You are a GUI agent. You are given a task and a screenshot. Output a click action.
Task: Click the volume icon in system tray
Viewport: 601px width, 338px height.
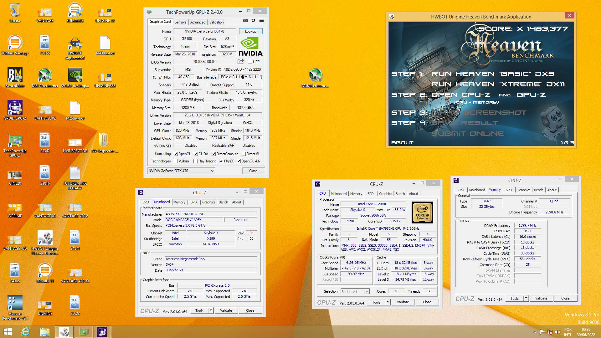pos(557,332)
